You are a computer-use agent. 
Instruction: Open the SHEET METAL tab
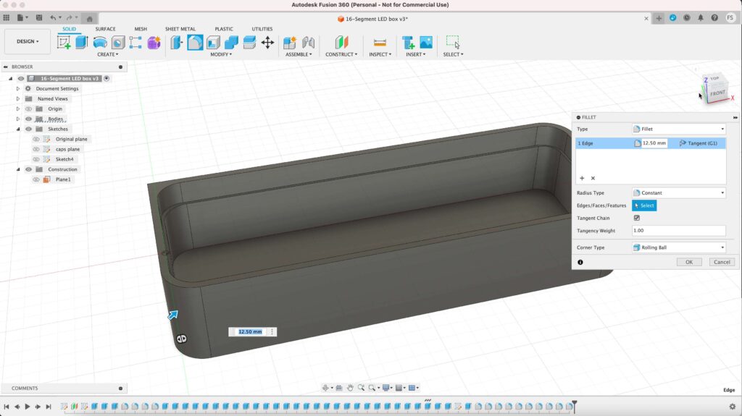180,29
